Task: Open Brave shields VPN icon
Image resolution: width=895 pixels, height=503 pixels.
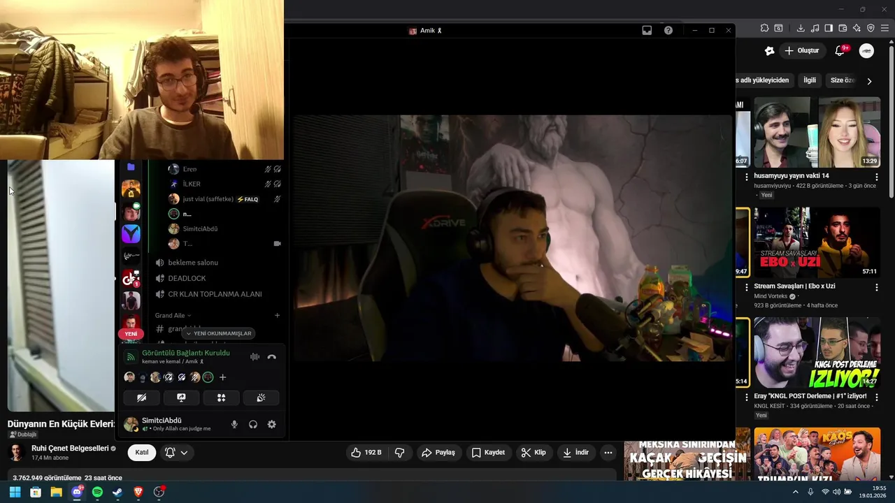Action: 871,29
